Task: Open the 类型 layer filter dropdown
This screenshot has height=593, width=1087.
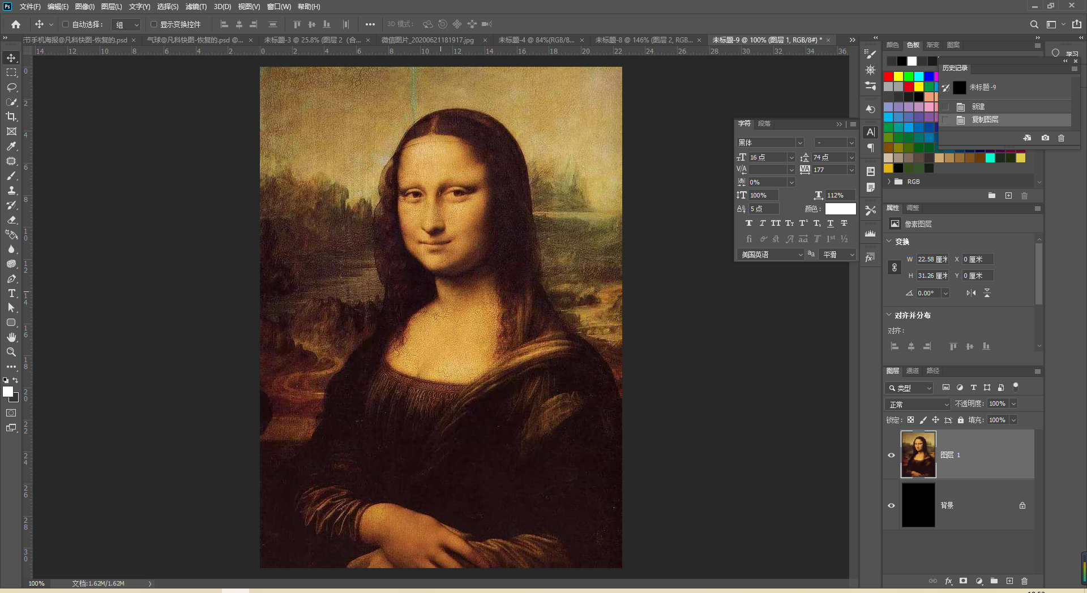Action: pos(909,388)
